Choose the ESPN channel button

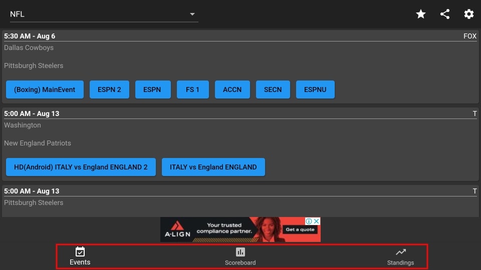[153, 89]
